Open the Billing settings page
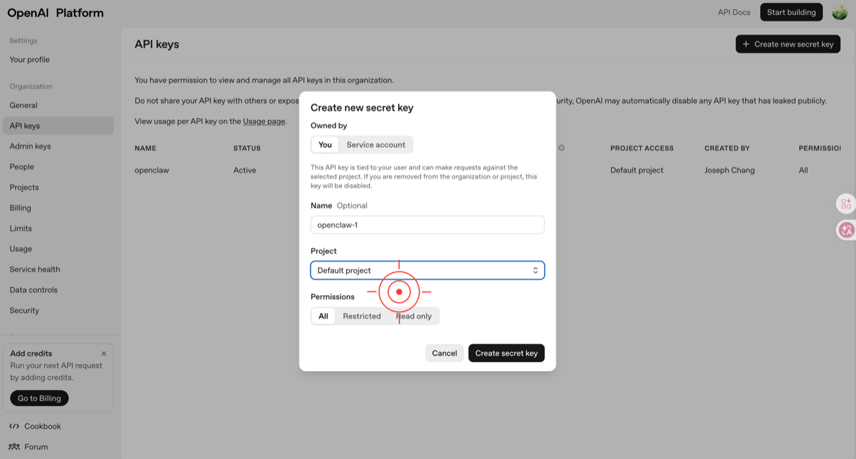This screenshot has height=459, width=856. (20, 208)
